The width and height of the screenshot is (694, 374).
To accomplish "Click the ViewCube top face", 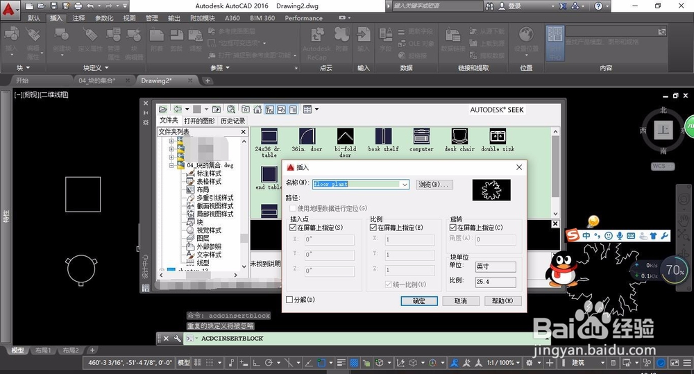I will pos(663,130).
